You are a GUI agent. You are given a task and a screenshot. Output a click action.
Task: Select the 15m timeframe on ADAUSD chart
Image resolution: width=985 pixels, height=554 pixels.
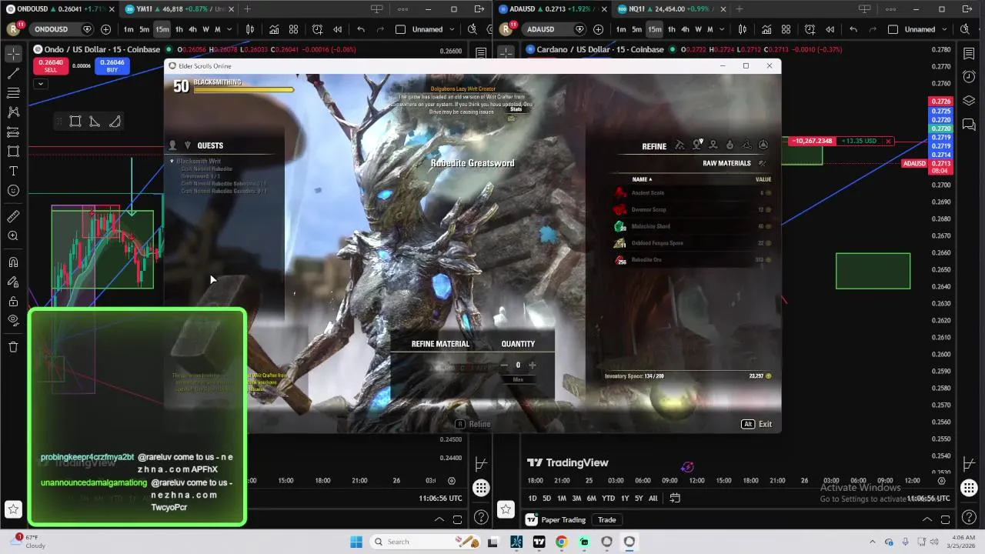(654, 29)
